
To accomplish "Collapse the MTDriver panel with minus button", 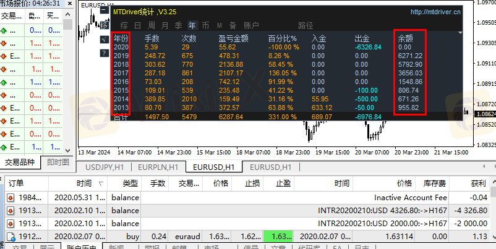I will 104,10.
